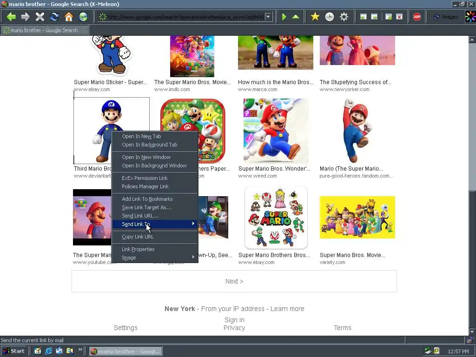
Task: Open 'The Stupefying Success of...' link
Action: coord(356,82)
